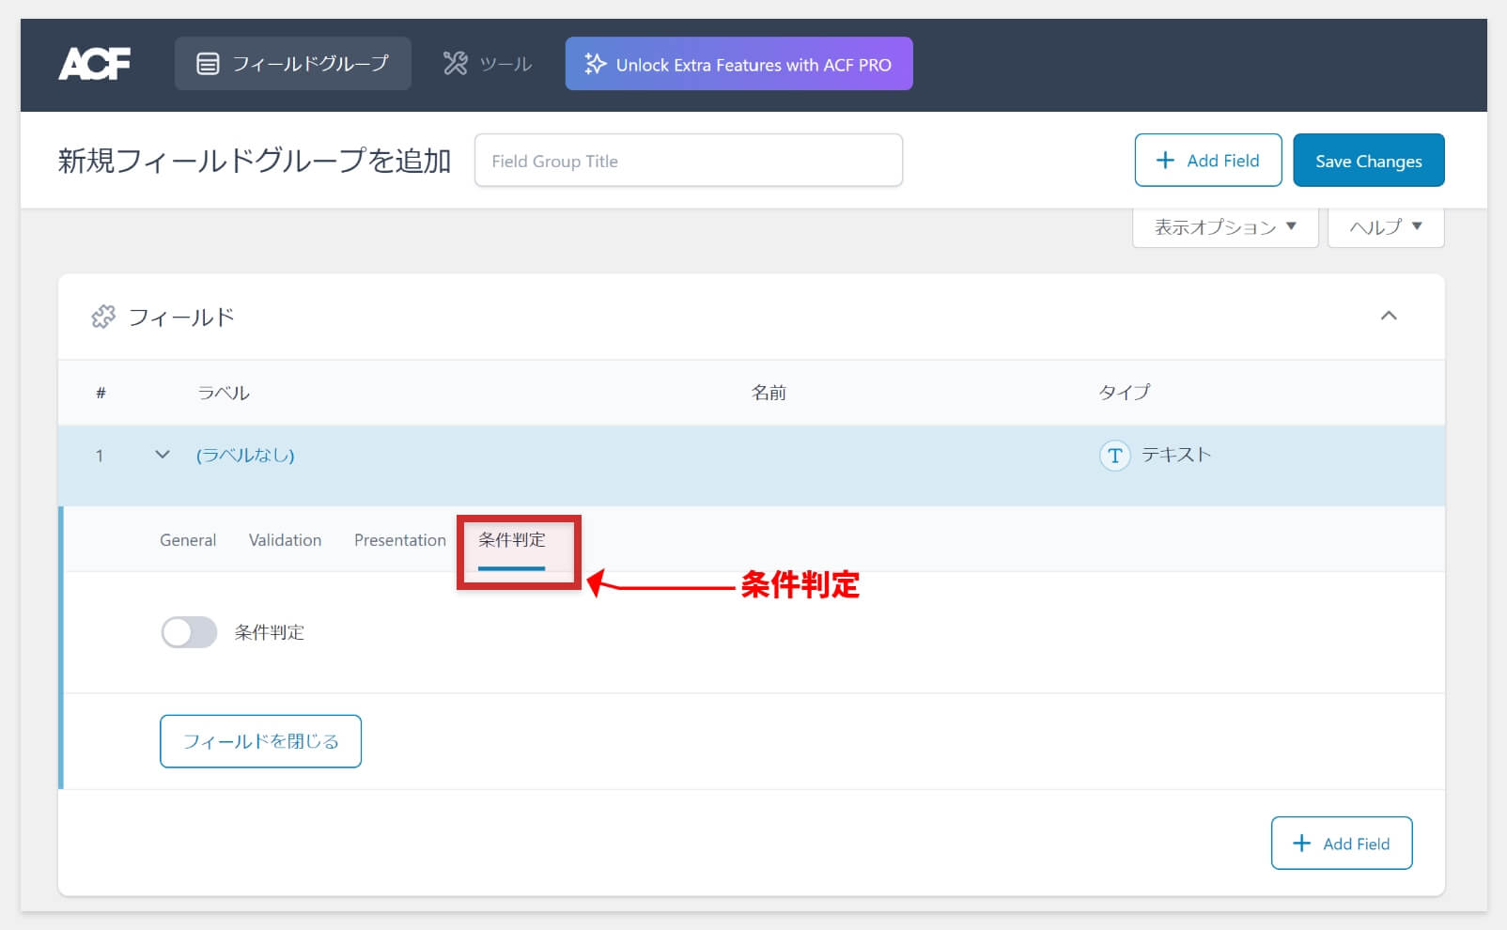Click Save Changes button
Screen dimensions: 1507x930
pyautogui.click(x=1368, y=161)
